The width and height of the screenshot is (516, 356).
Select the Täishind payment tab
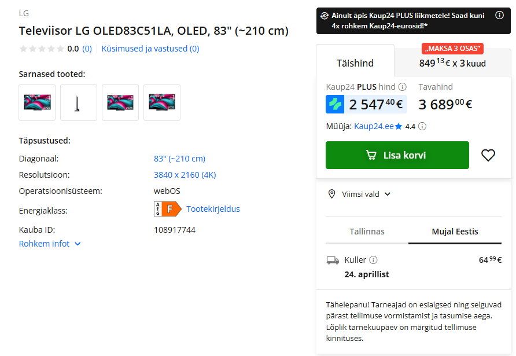pos(355,63)
